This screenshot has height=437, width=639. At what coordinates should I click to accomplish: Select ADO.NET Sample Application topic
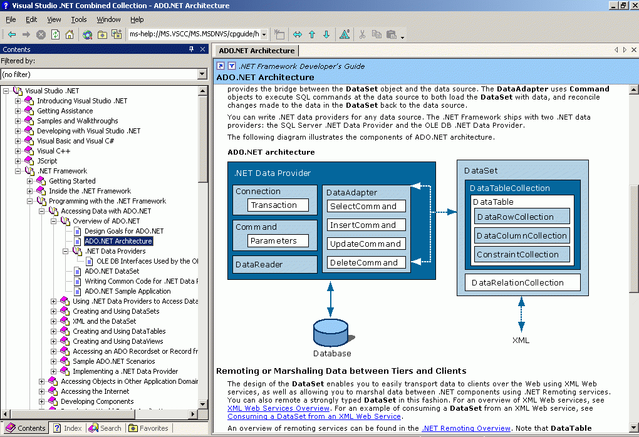pyautogui.click(x=128, y=291)
